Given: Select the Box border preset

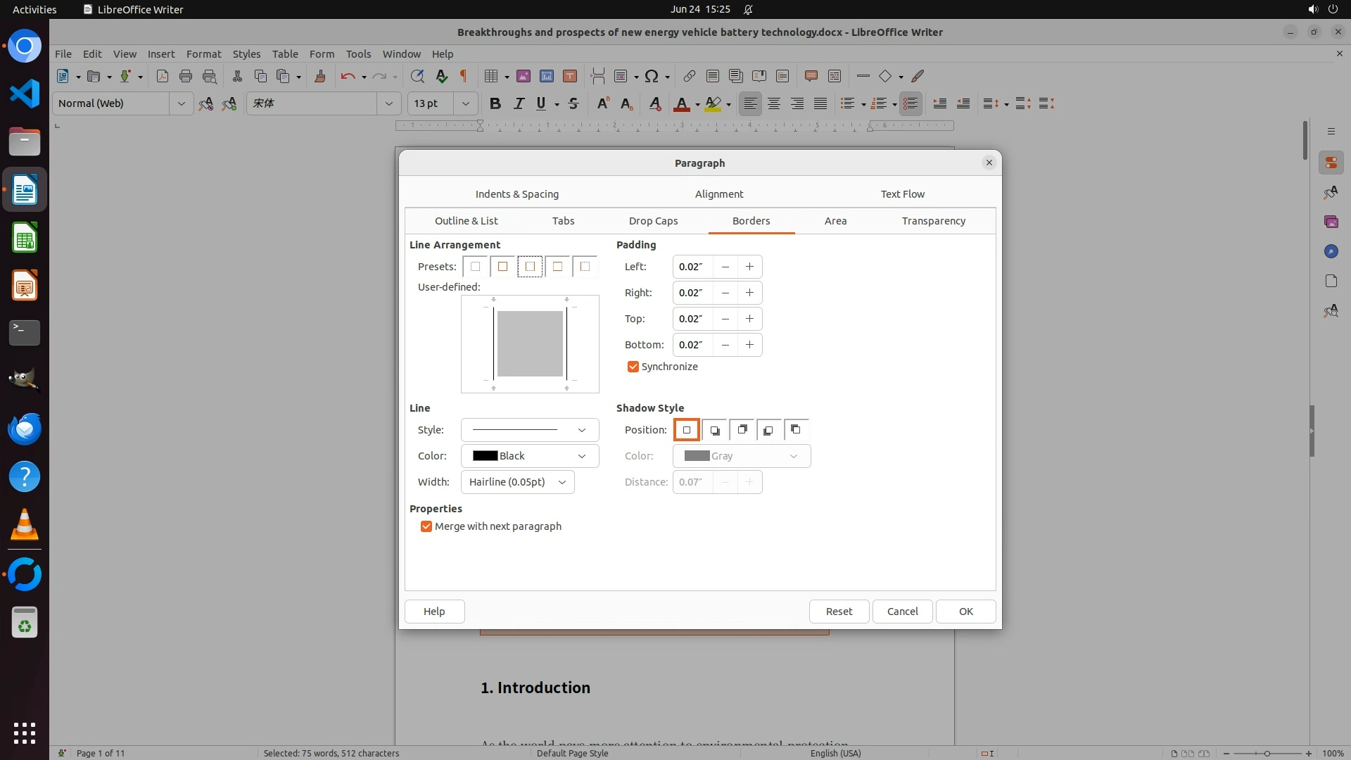Looking at the screenshot, I should (x=502, y=267).
